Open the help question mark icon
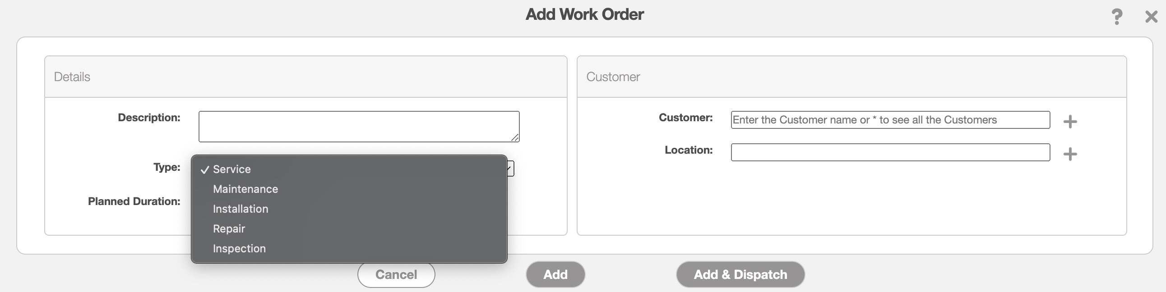The width and height of the screenshot is (1166, 292). point(1117,17)
